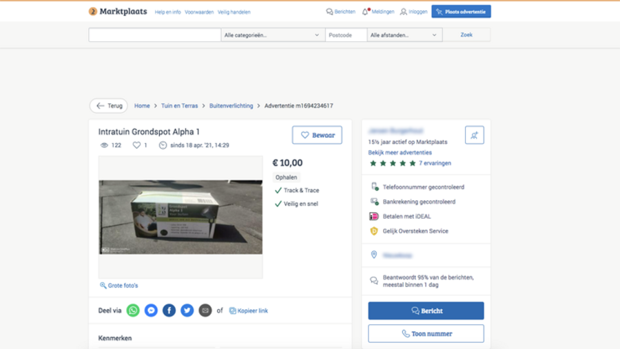Click the views eye icon beside 122
The width and height of the screenshot is (620, 349).
104,145
